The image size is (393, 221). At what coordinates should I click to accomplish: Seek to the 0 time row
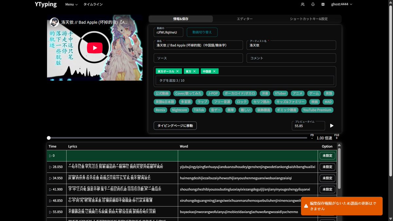[52, 156]
